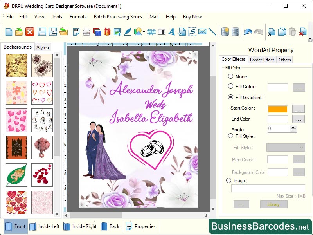This screenshot has width=313, height=235.
Task: Open the Email sending icon on toolbar
Action: tap(202, 32)
